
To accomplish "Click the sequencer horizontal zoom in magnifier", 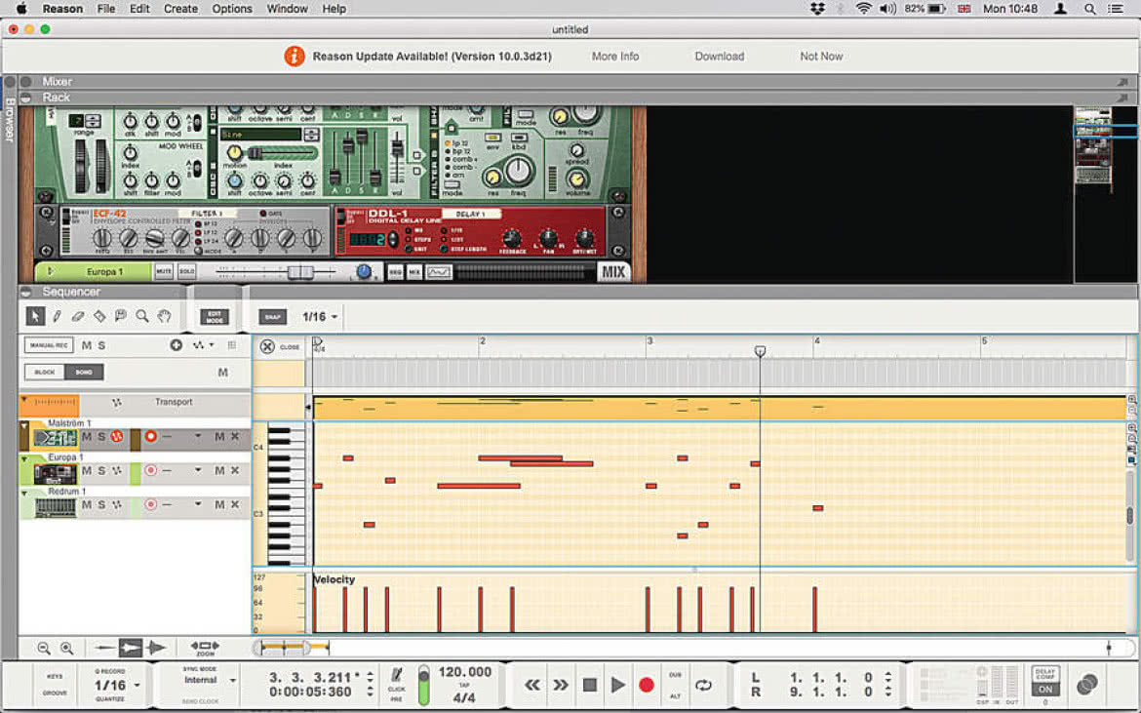I will (67, 648).
